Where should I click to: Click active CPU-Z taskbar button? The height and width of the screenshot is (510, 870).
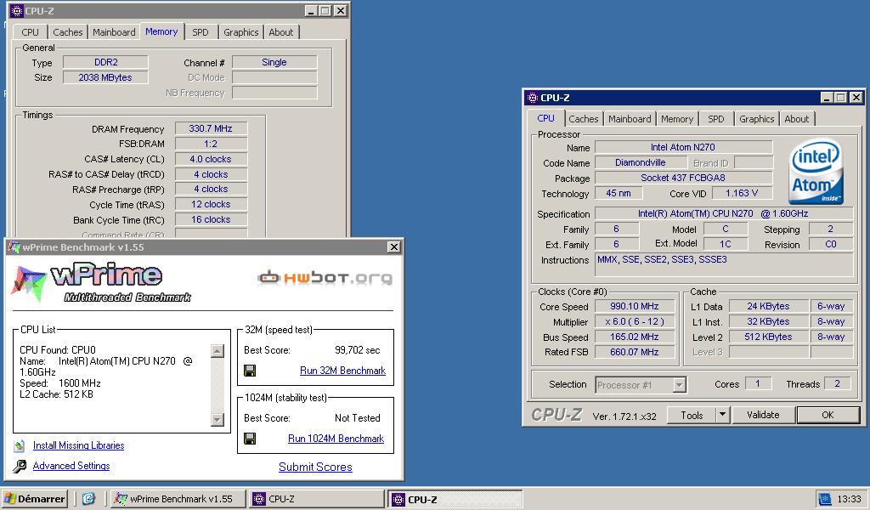click(x=455, y=499)
